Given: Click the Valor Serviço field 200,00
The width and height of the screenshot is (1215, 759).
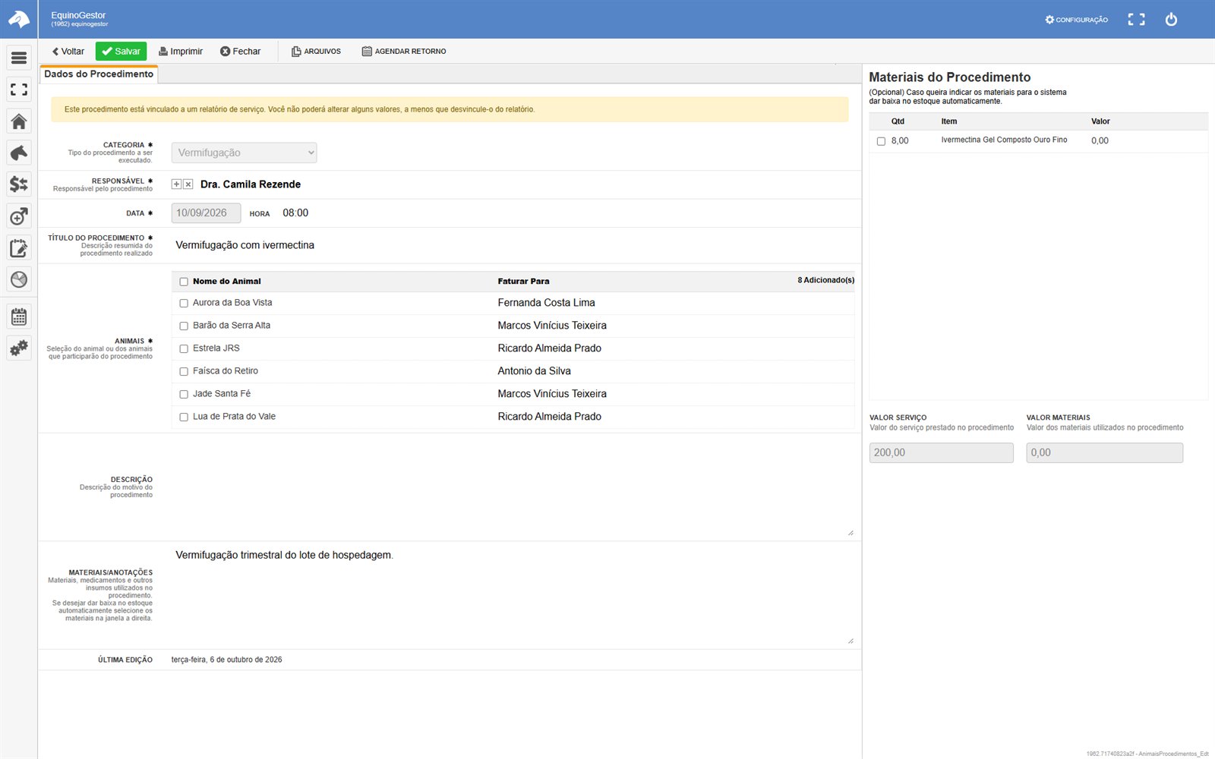Looking at the screenshot, I should point(941,452).
